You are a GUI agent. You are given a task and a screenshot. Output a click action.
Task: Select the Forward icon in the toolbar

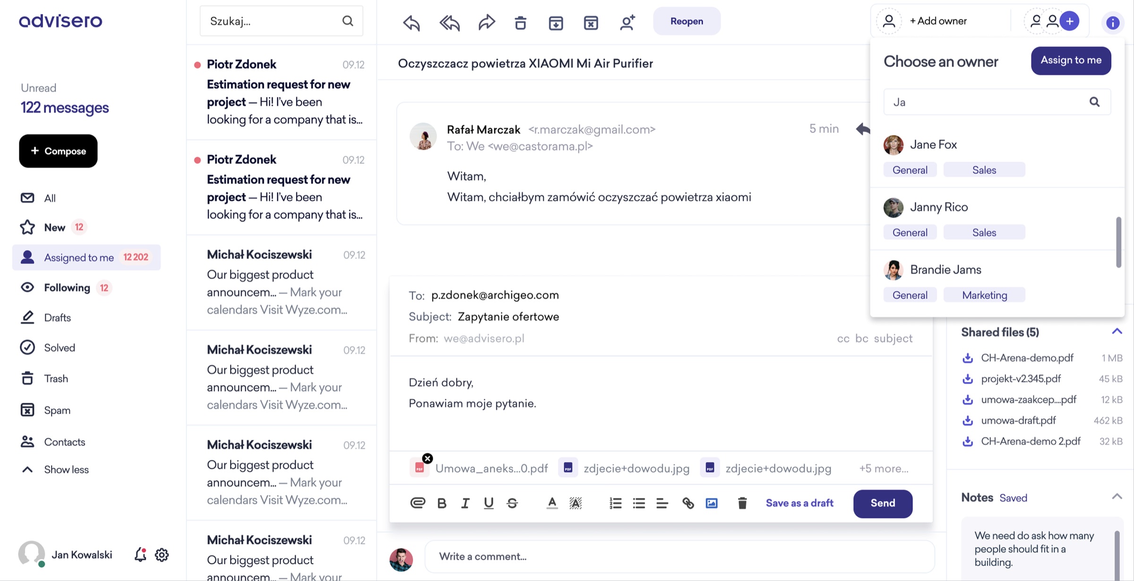(x=486, y=22)
